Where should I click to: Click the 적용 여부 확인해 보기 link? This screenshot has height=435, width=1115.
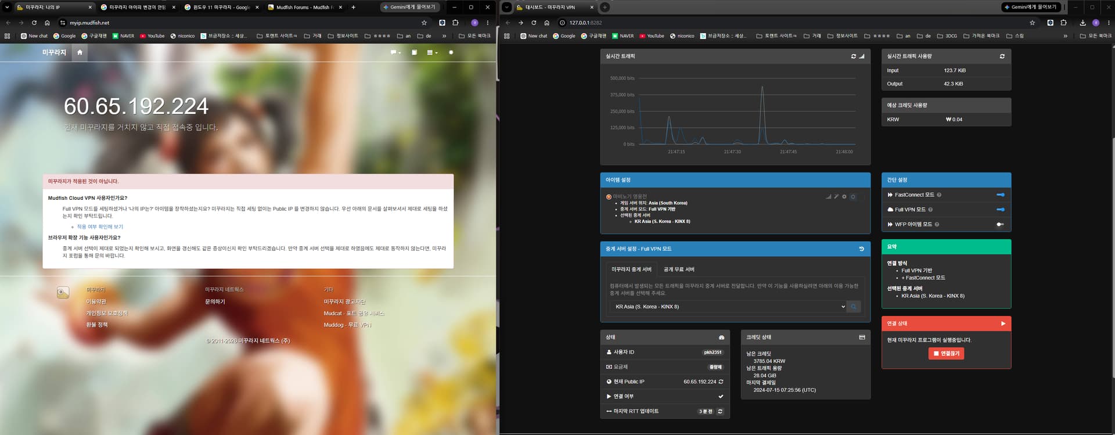(x=100, y=227)
